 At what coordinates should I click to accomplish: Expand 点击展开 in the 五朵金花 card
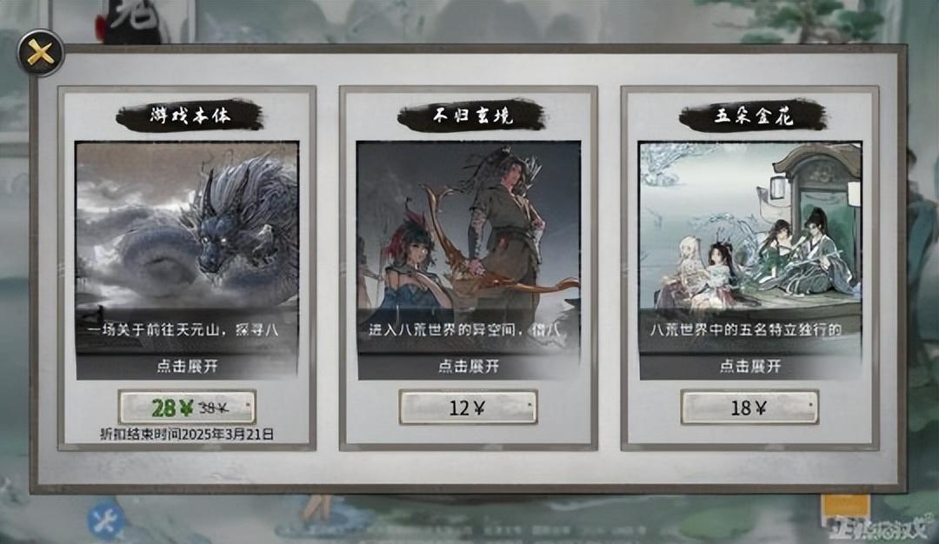click(x=749, y=366)
